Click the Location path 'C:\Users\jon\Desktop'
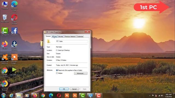The image size is (175, 98). [63, 50]
